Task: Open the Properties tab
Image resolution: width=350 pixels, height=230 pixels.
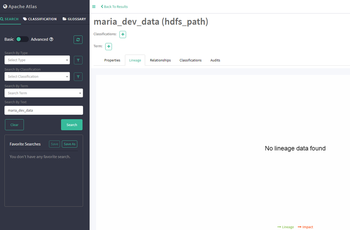Action: pos(112,60)
